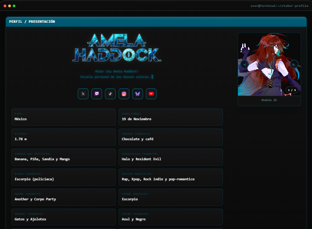Screen dimensions: 312x229
Task: Click the "COLOR FAVORITO:" field label
Action: coord(135,214)
